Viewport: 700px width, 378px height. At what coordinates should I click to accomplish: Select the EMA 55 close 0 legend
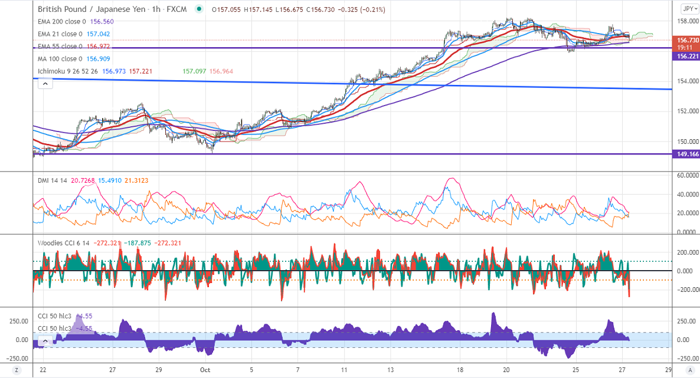[x=60, y=47]
